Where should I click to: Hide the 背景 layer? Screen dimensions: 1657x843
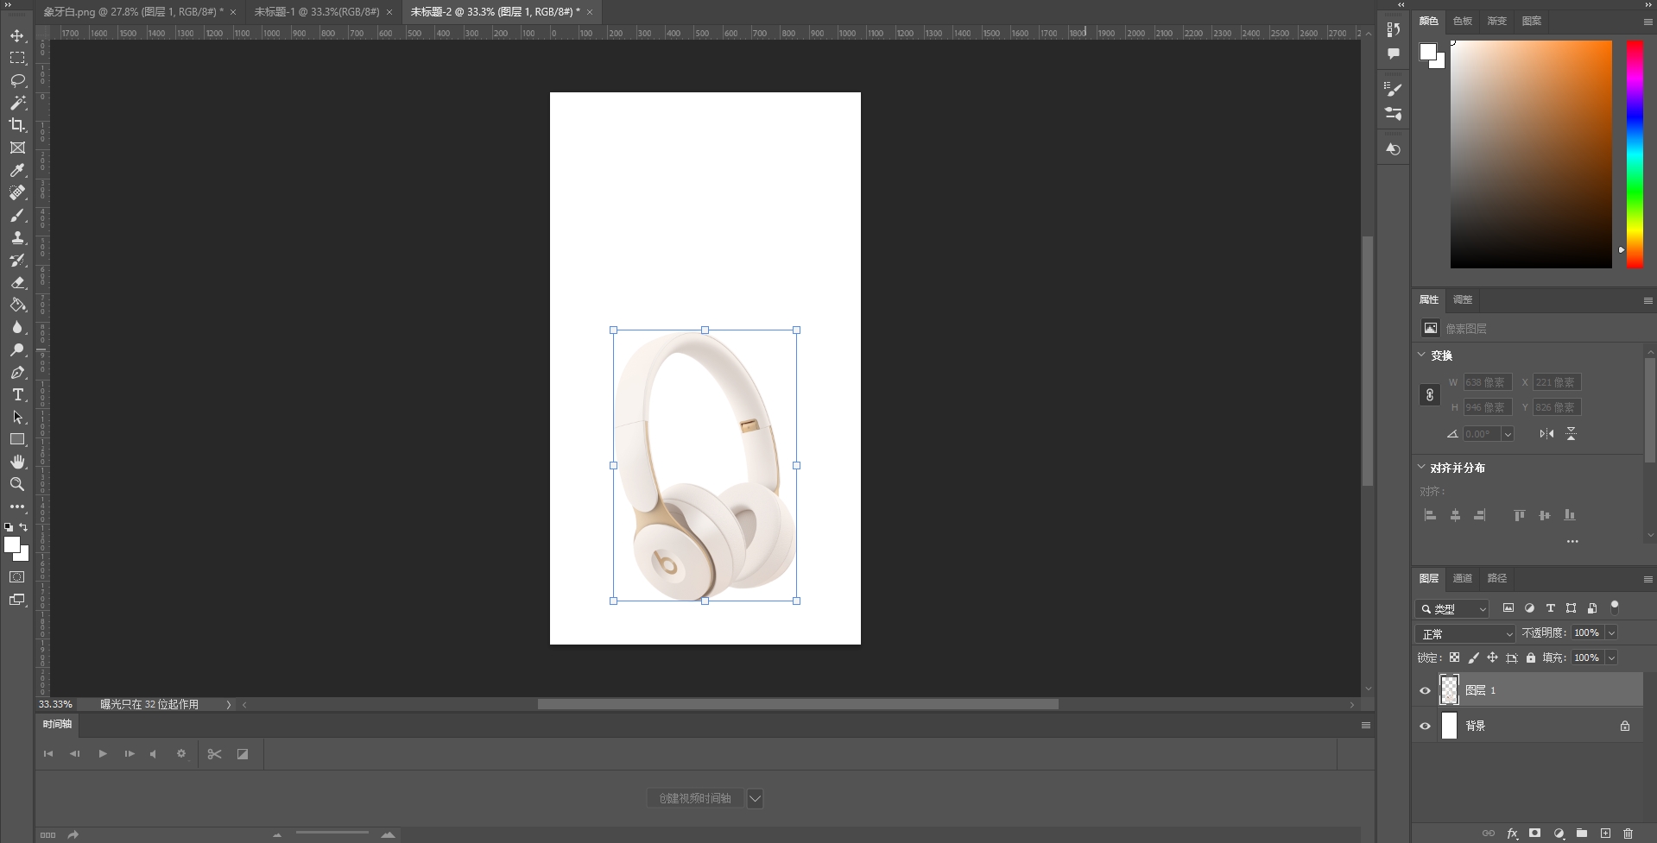pyautogui.click(x=1426, y=726)
